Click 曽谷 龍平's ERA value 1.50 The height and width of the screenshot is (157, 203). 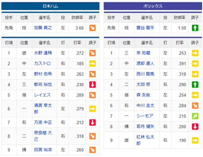tap(182, 28)
